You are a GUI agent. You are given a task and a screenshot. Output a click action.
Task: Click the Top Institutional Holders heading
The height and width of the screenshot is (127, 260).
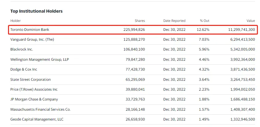pyautogui.click(x=36, y=11)
